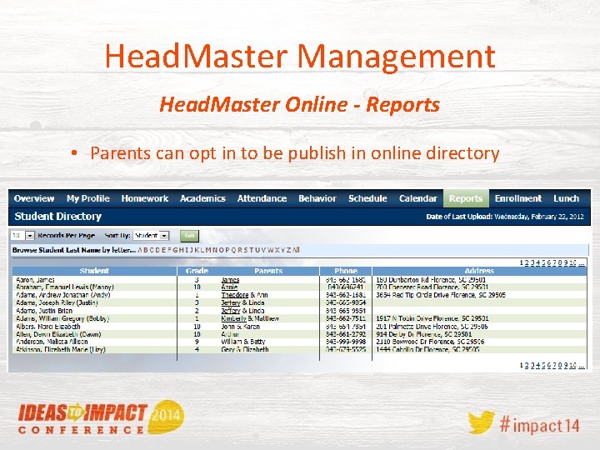Open parent link Theodore

click(234, 295)
